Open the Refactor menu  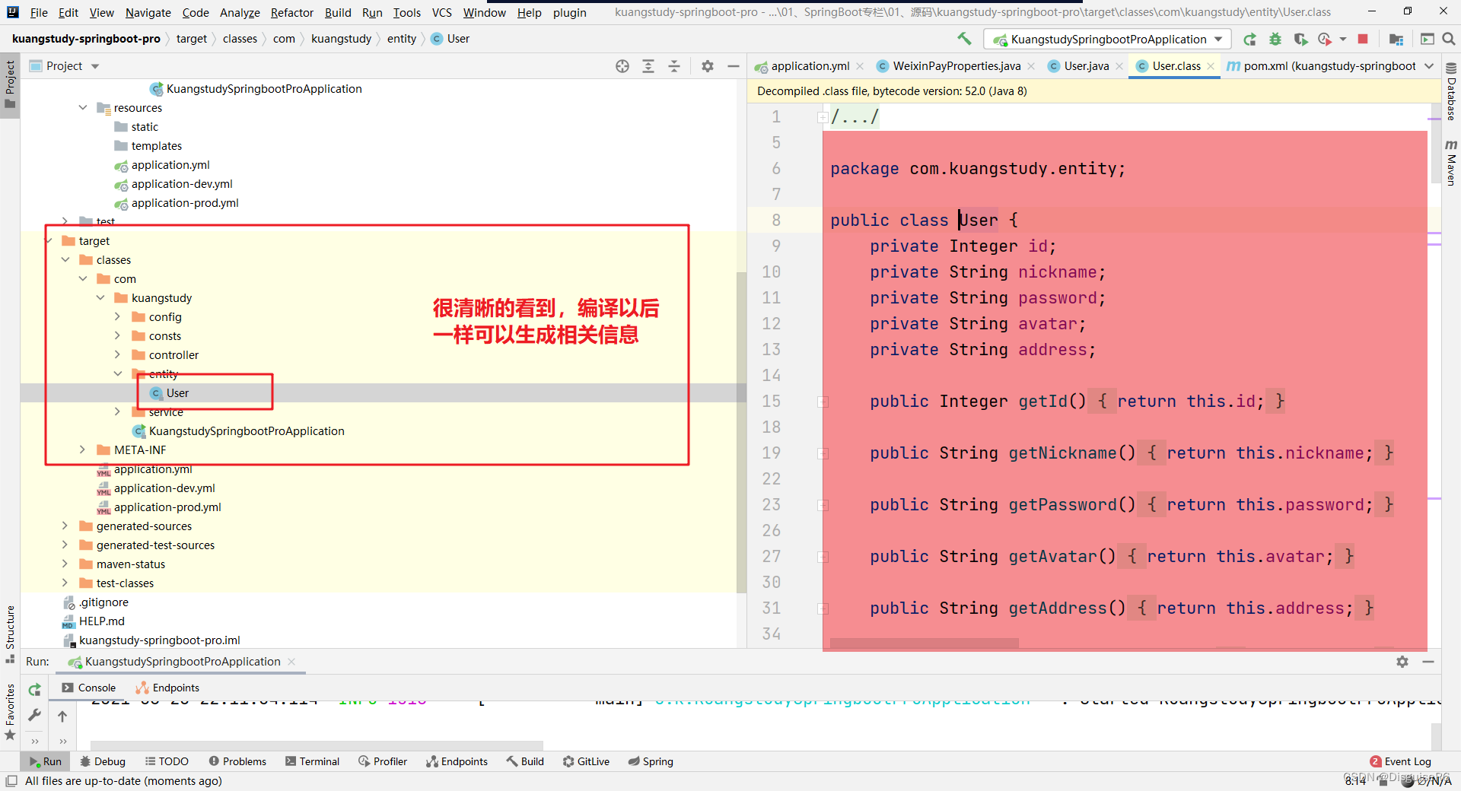click(x=292, y=12)
